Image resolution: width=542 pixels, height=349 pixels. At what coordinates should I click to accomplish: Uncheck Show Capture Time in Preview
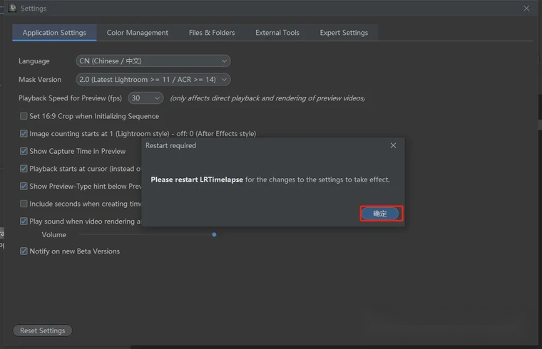tap(24, 151)
